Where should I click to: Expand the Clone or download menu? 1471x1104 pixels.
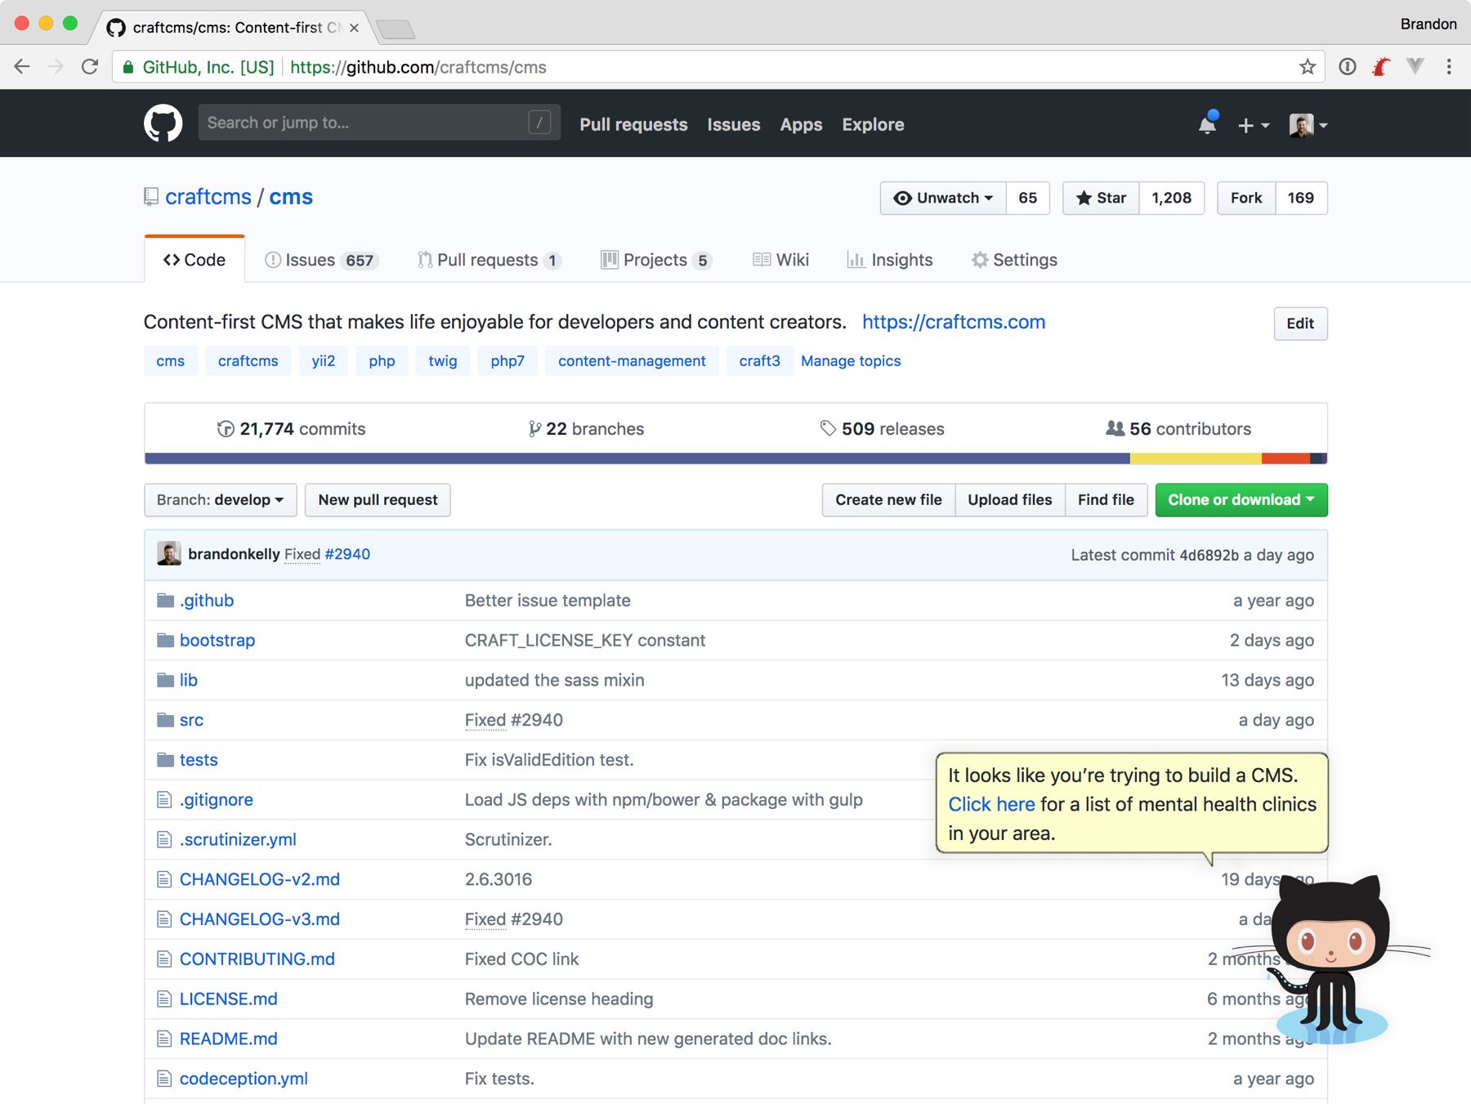tap(1241, 499)
